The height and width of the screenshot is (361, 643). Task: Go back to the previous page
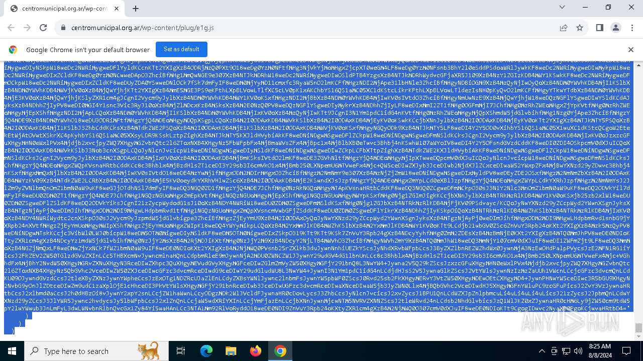pos(11,28)
